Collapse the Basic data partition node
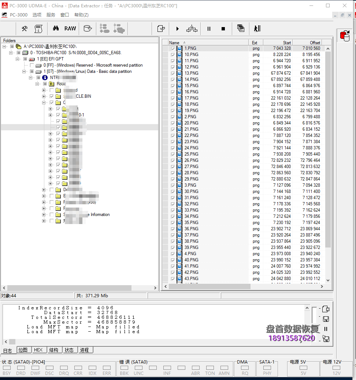This screenshot has width=356, height=380. (24, 71)
